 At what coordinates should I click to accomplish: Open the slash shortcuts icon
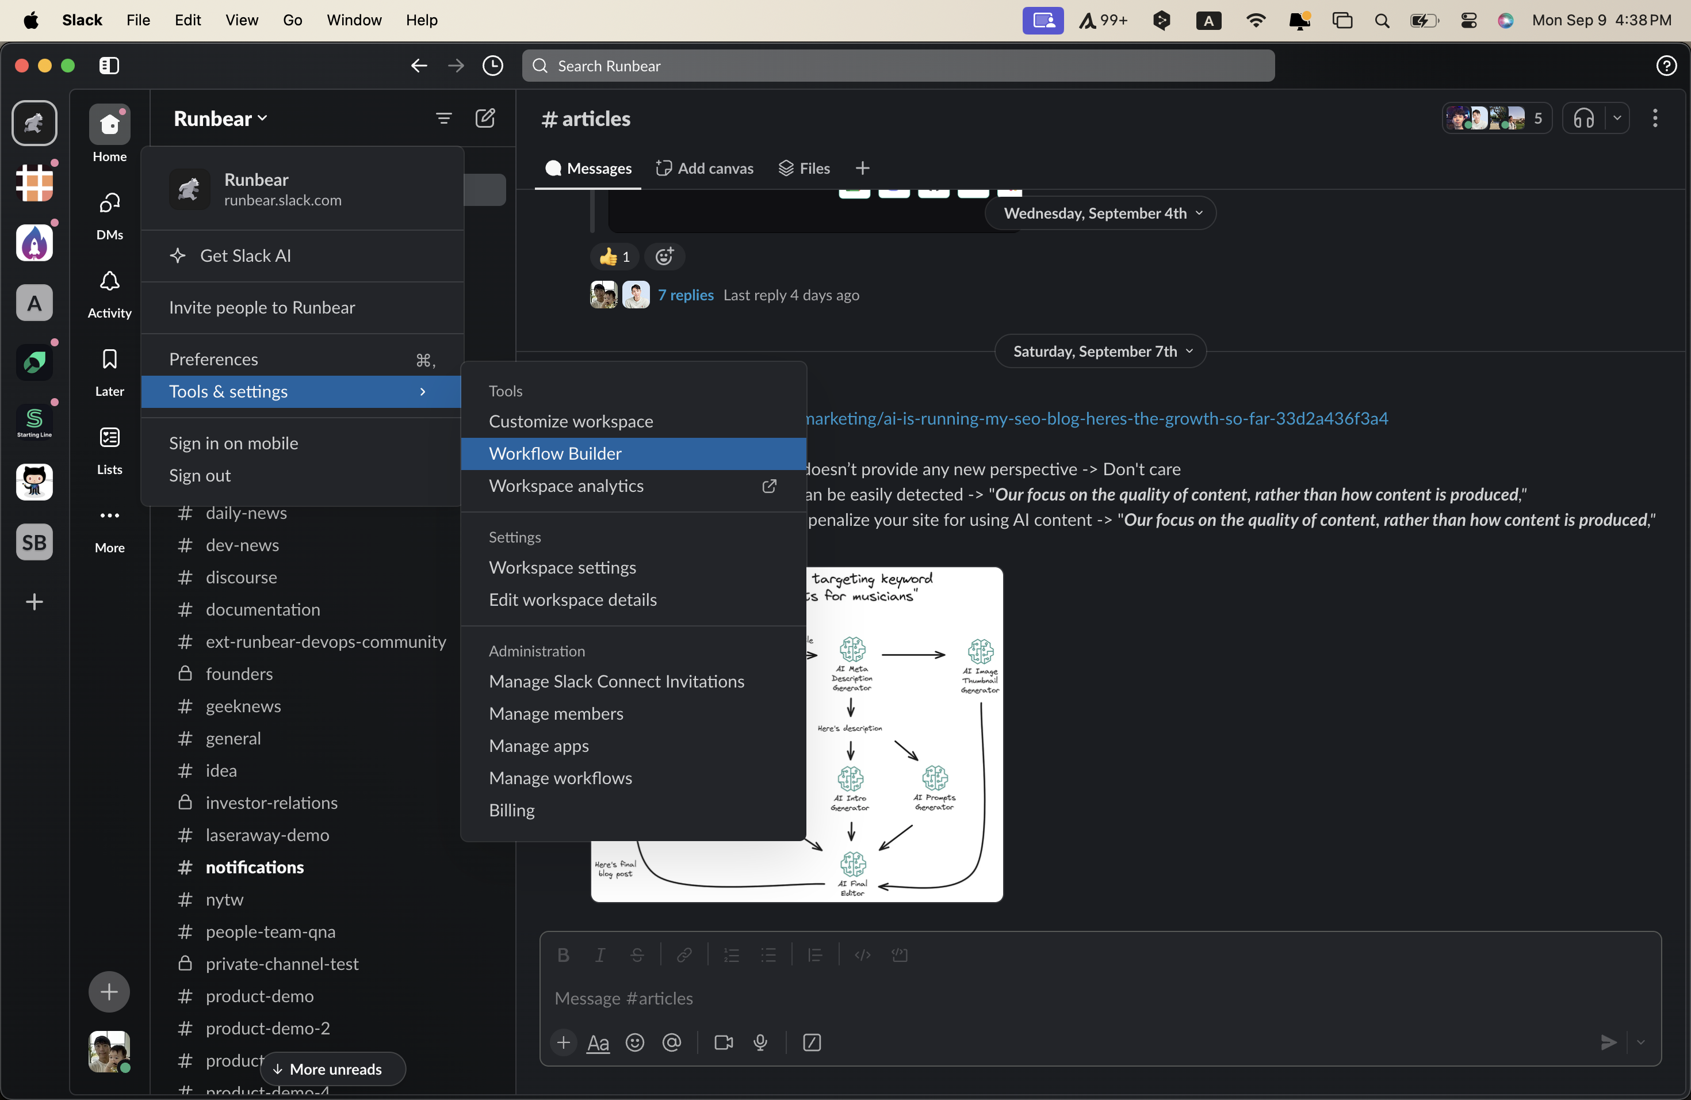click(812, 1042)
